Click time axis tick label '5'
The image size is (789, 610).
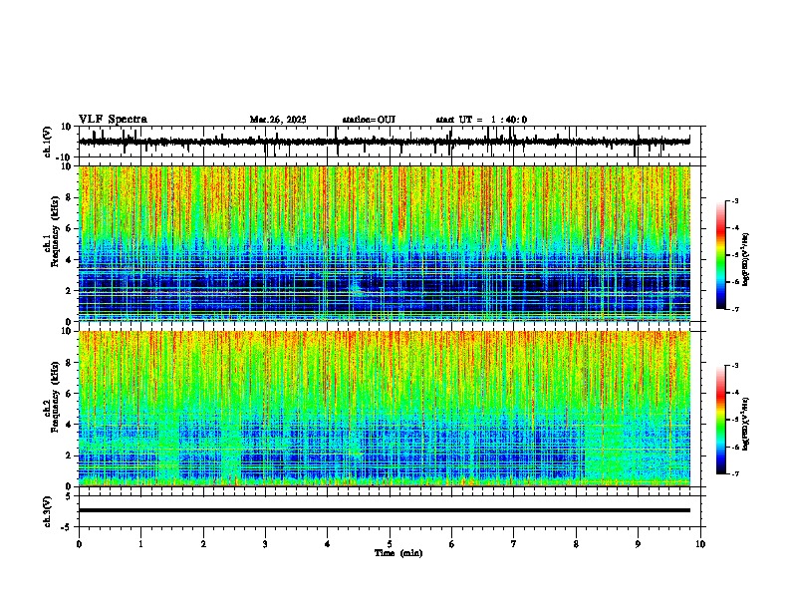pyautogui.click(x=390, y=544)
